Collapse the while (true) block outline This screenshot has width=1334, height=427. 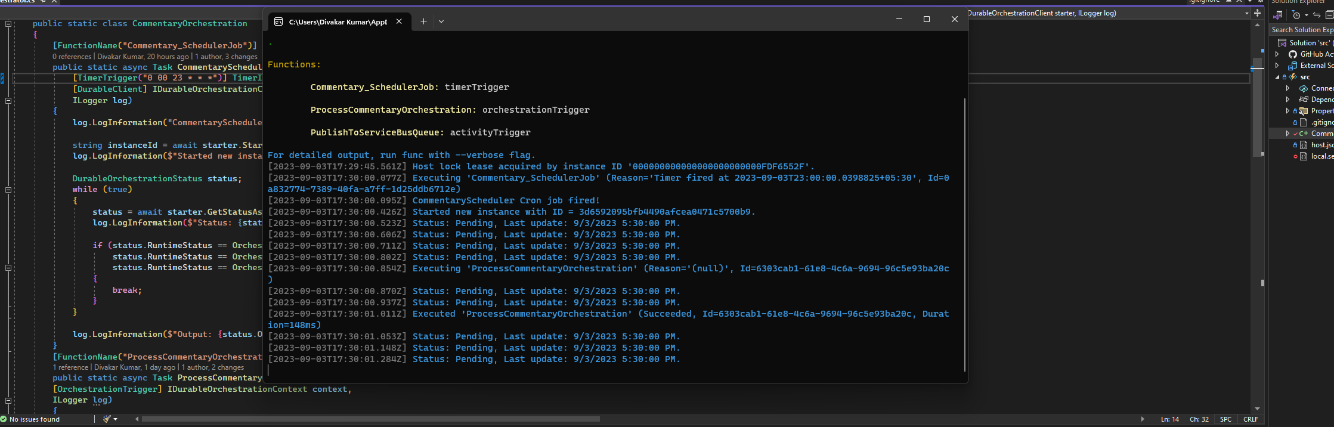pos(8,190)
